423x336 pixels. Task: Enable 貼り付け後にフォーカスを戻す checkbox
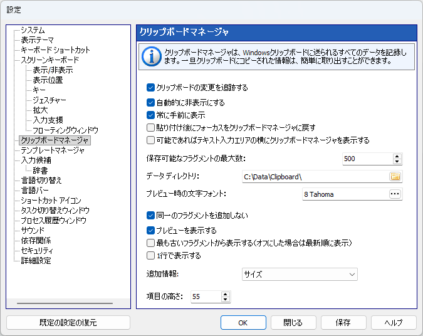coord(150,127)
